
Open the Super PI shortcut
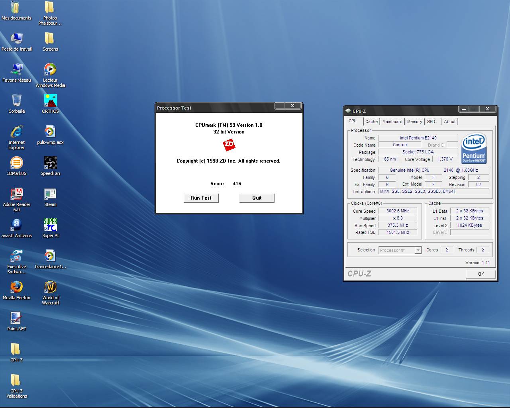tap(50, 226)
